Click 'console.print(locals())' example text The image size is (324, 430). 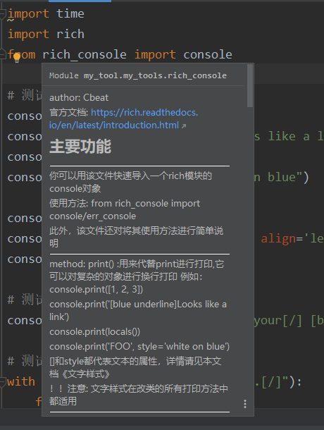point(95,332)
